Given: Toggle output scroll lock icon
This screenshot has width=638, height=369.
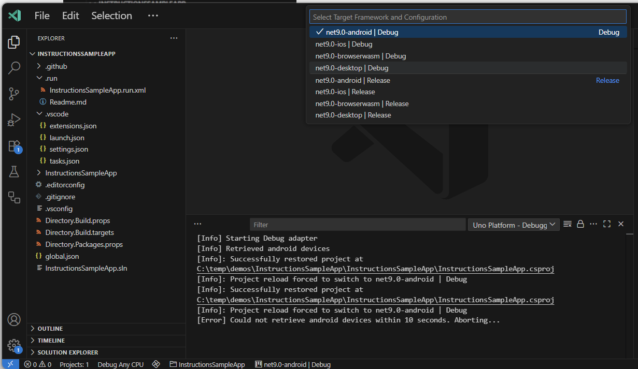Looking at the screenshot, I should [580, 224].
